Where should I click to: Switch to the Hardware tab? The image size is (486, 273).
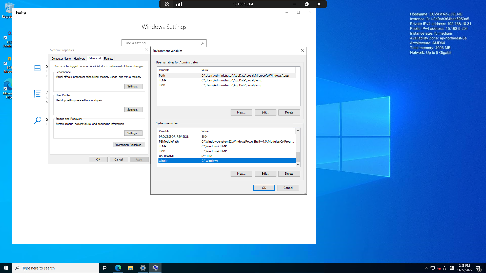(x=79, y=59)
